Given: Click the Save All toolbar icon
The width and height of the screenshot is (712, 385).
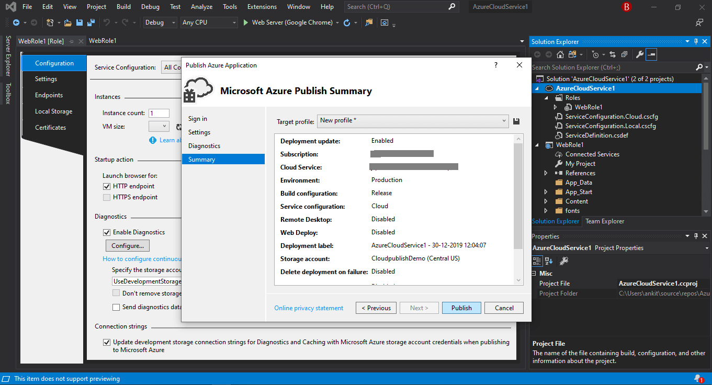Looking at the screenshot, I should coord(90,22).
